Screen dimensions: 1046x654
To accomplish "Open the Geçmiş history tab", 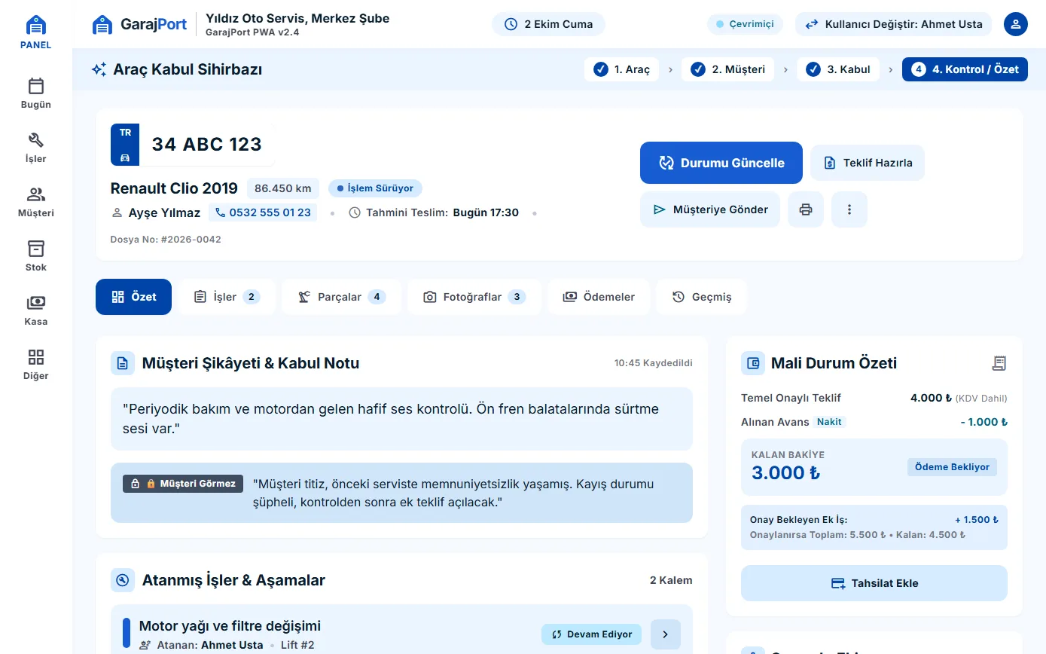I will [x=702, y=297].
